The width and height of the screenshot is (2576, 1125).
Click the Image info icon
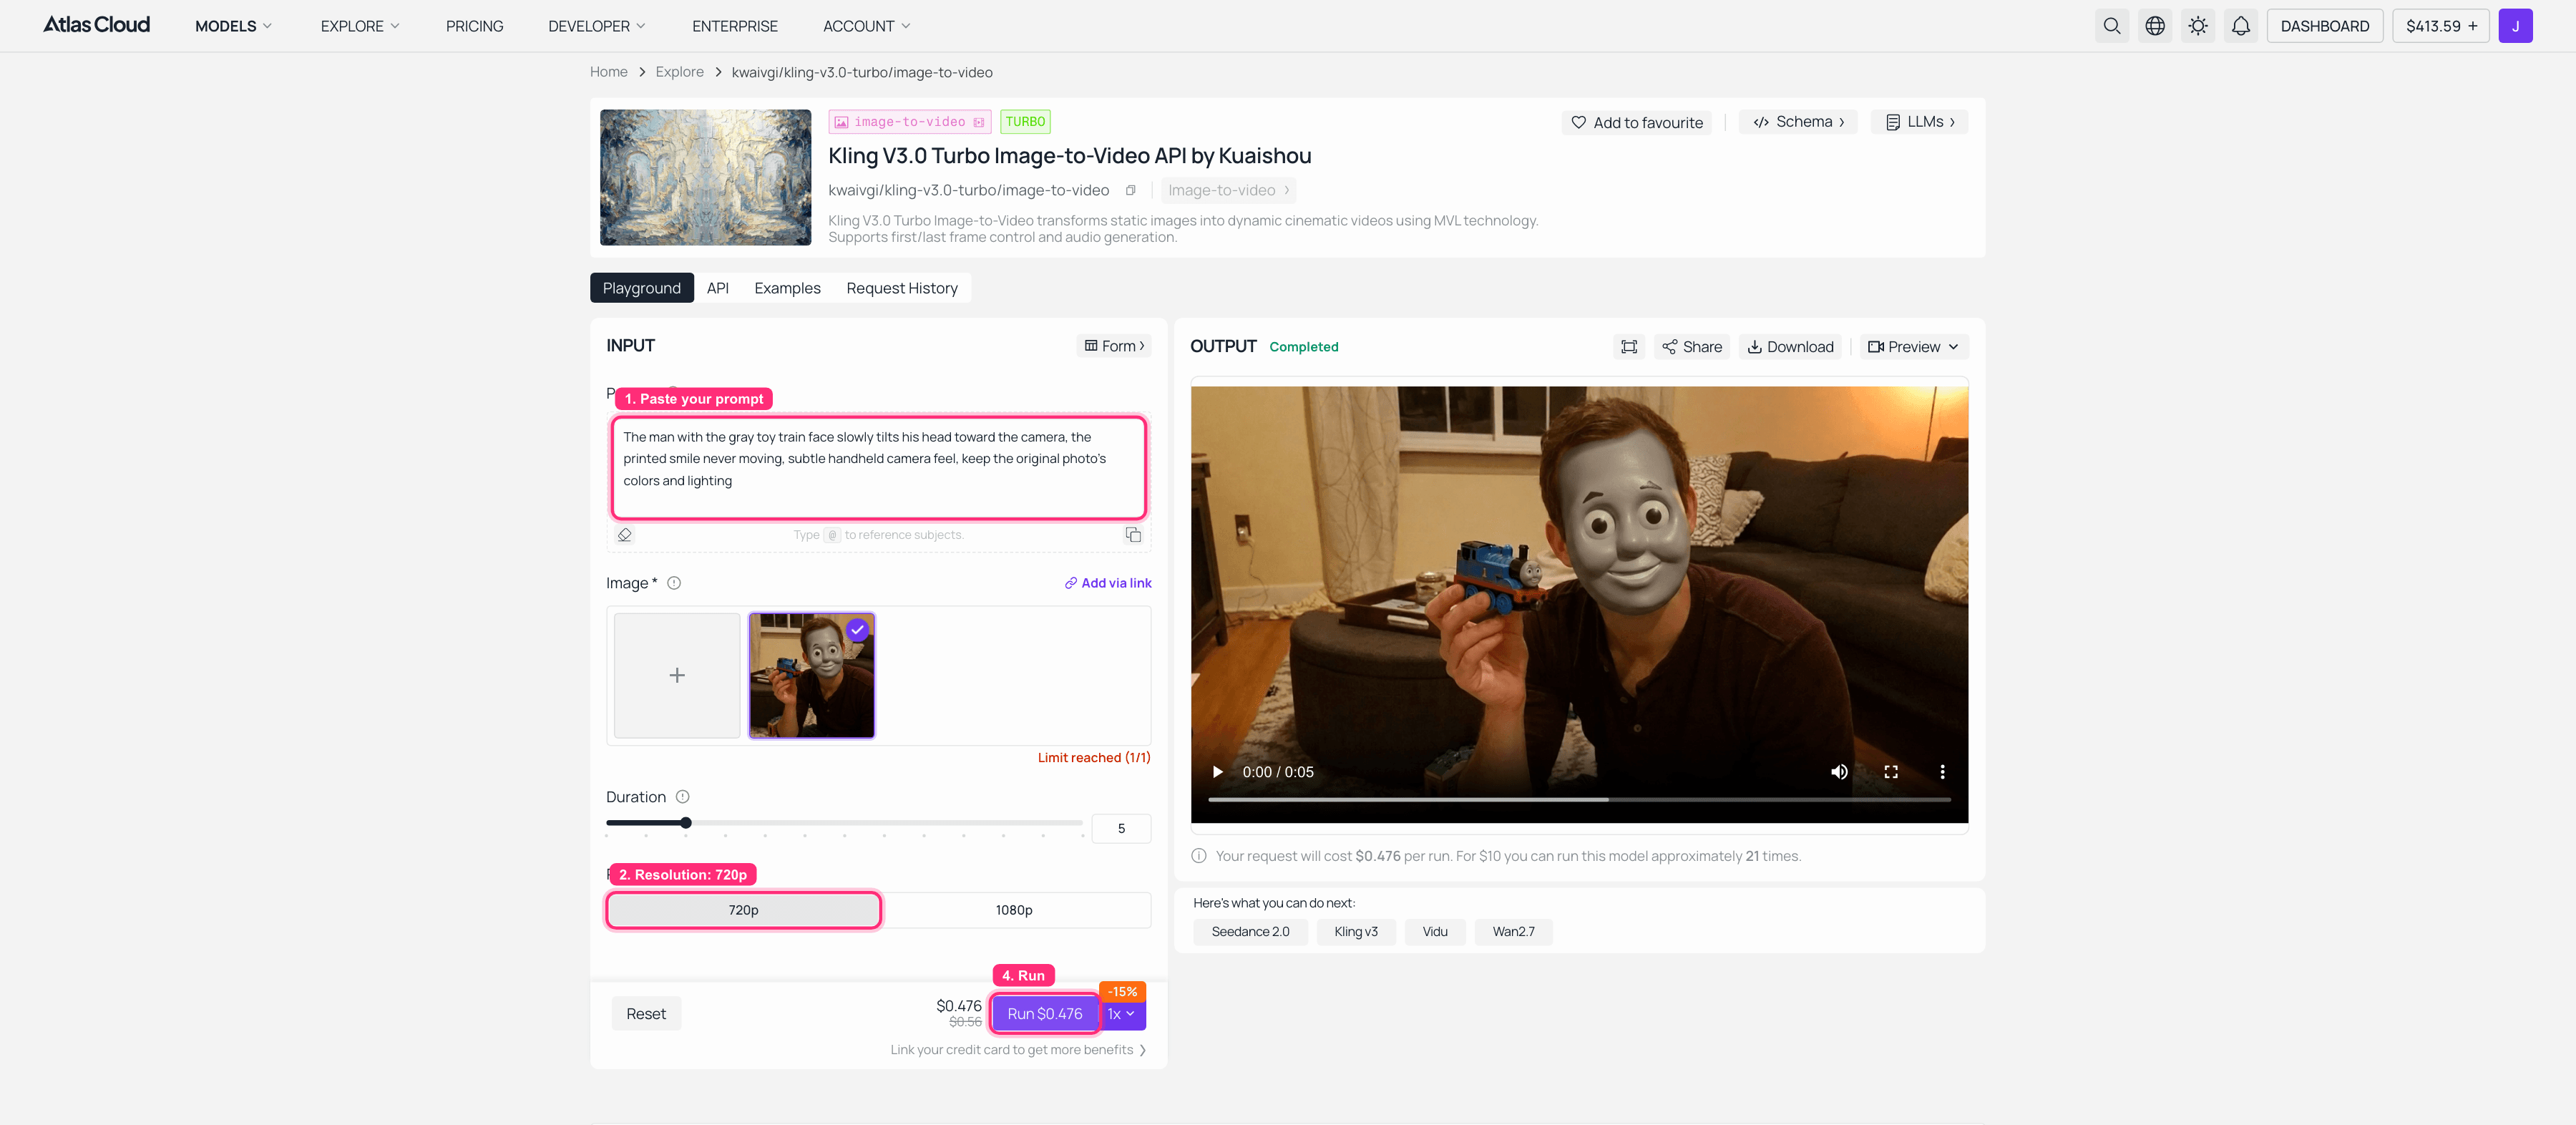[674, 583]
